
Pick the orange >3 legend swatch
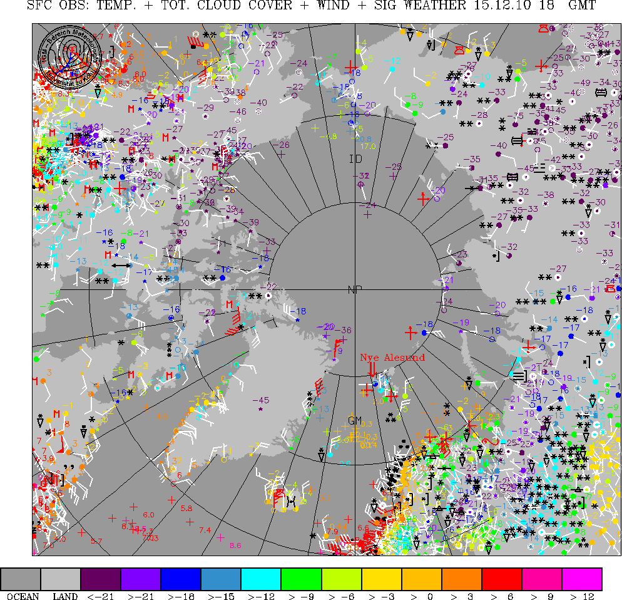462,579
